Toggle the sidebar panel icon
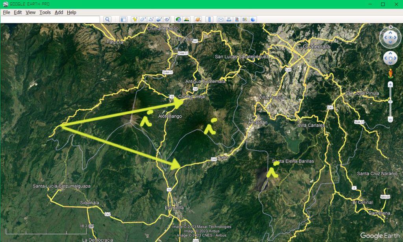 123,19
